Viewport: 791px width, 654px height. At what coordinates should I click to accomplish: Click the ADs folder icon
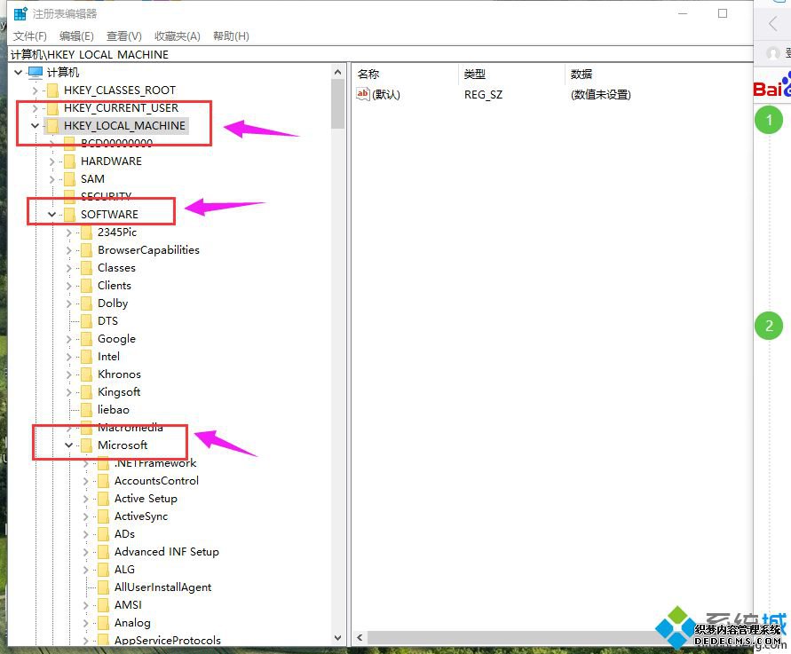103,534
